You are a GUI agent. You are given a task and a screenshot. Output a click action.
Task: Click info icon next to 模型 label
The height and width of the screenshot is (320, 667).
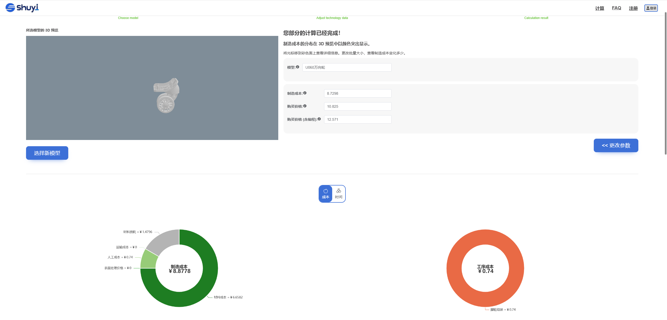298,67
